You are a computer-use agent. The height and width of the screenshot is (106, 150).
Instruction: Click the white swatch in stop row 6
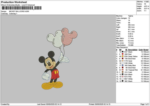click(x=122, y=63)
